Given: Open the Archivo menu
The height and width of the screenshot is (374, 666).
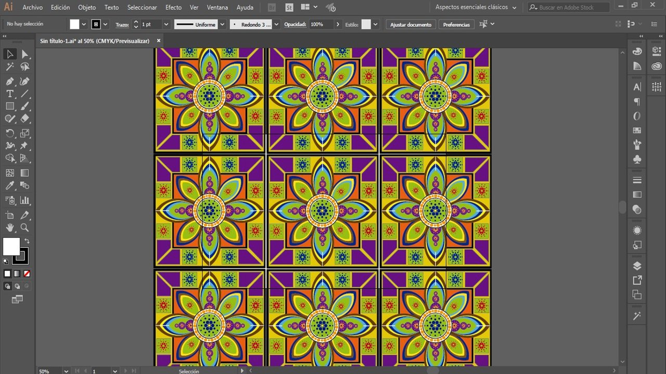Looking at the screenshot, I should [33, 7].
